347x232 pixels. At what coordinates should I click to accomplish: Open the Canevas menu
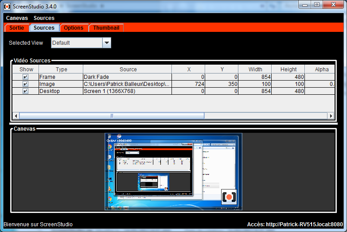coord(17,18)
